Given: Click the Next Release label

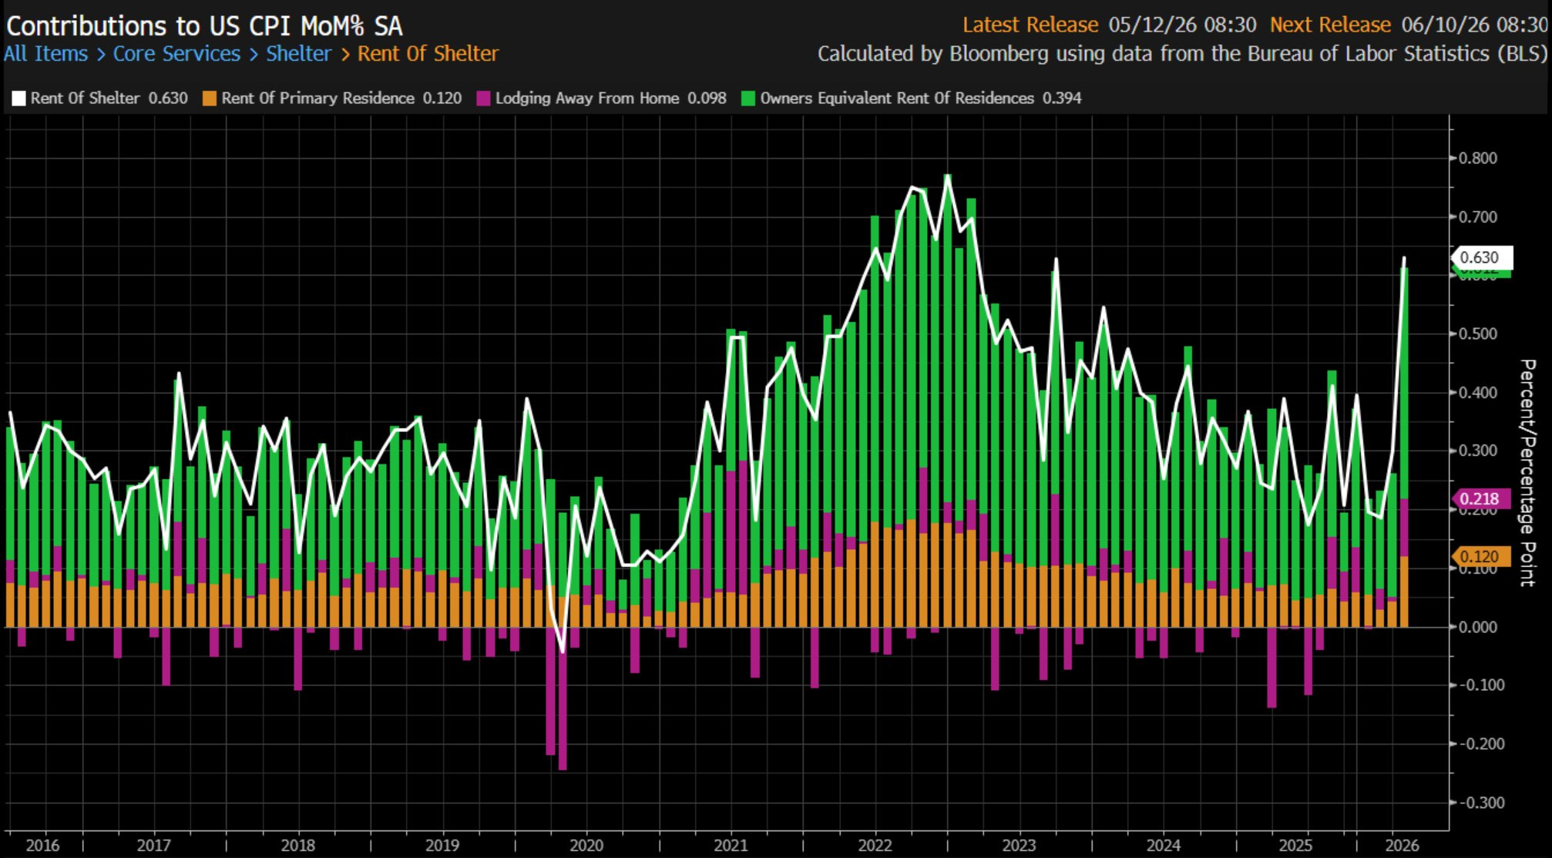Looking at the screenshot, I should coord(1330,25).
